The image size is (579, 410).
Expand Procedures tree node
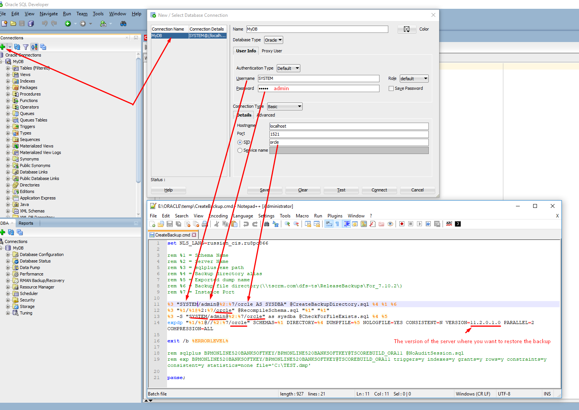[x=8, y=94]
